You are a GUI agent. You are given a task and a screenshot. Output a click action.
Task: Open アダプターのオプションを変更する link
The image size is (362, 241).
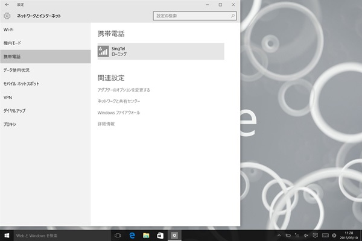[x=124, y=90]
